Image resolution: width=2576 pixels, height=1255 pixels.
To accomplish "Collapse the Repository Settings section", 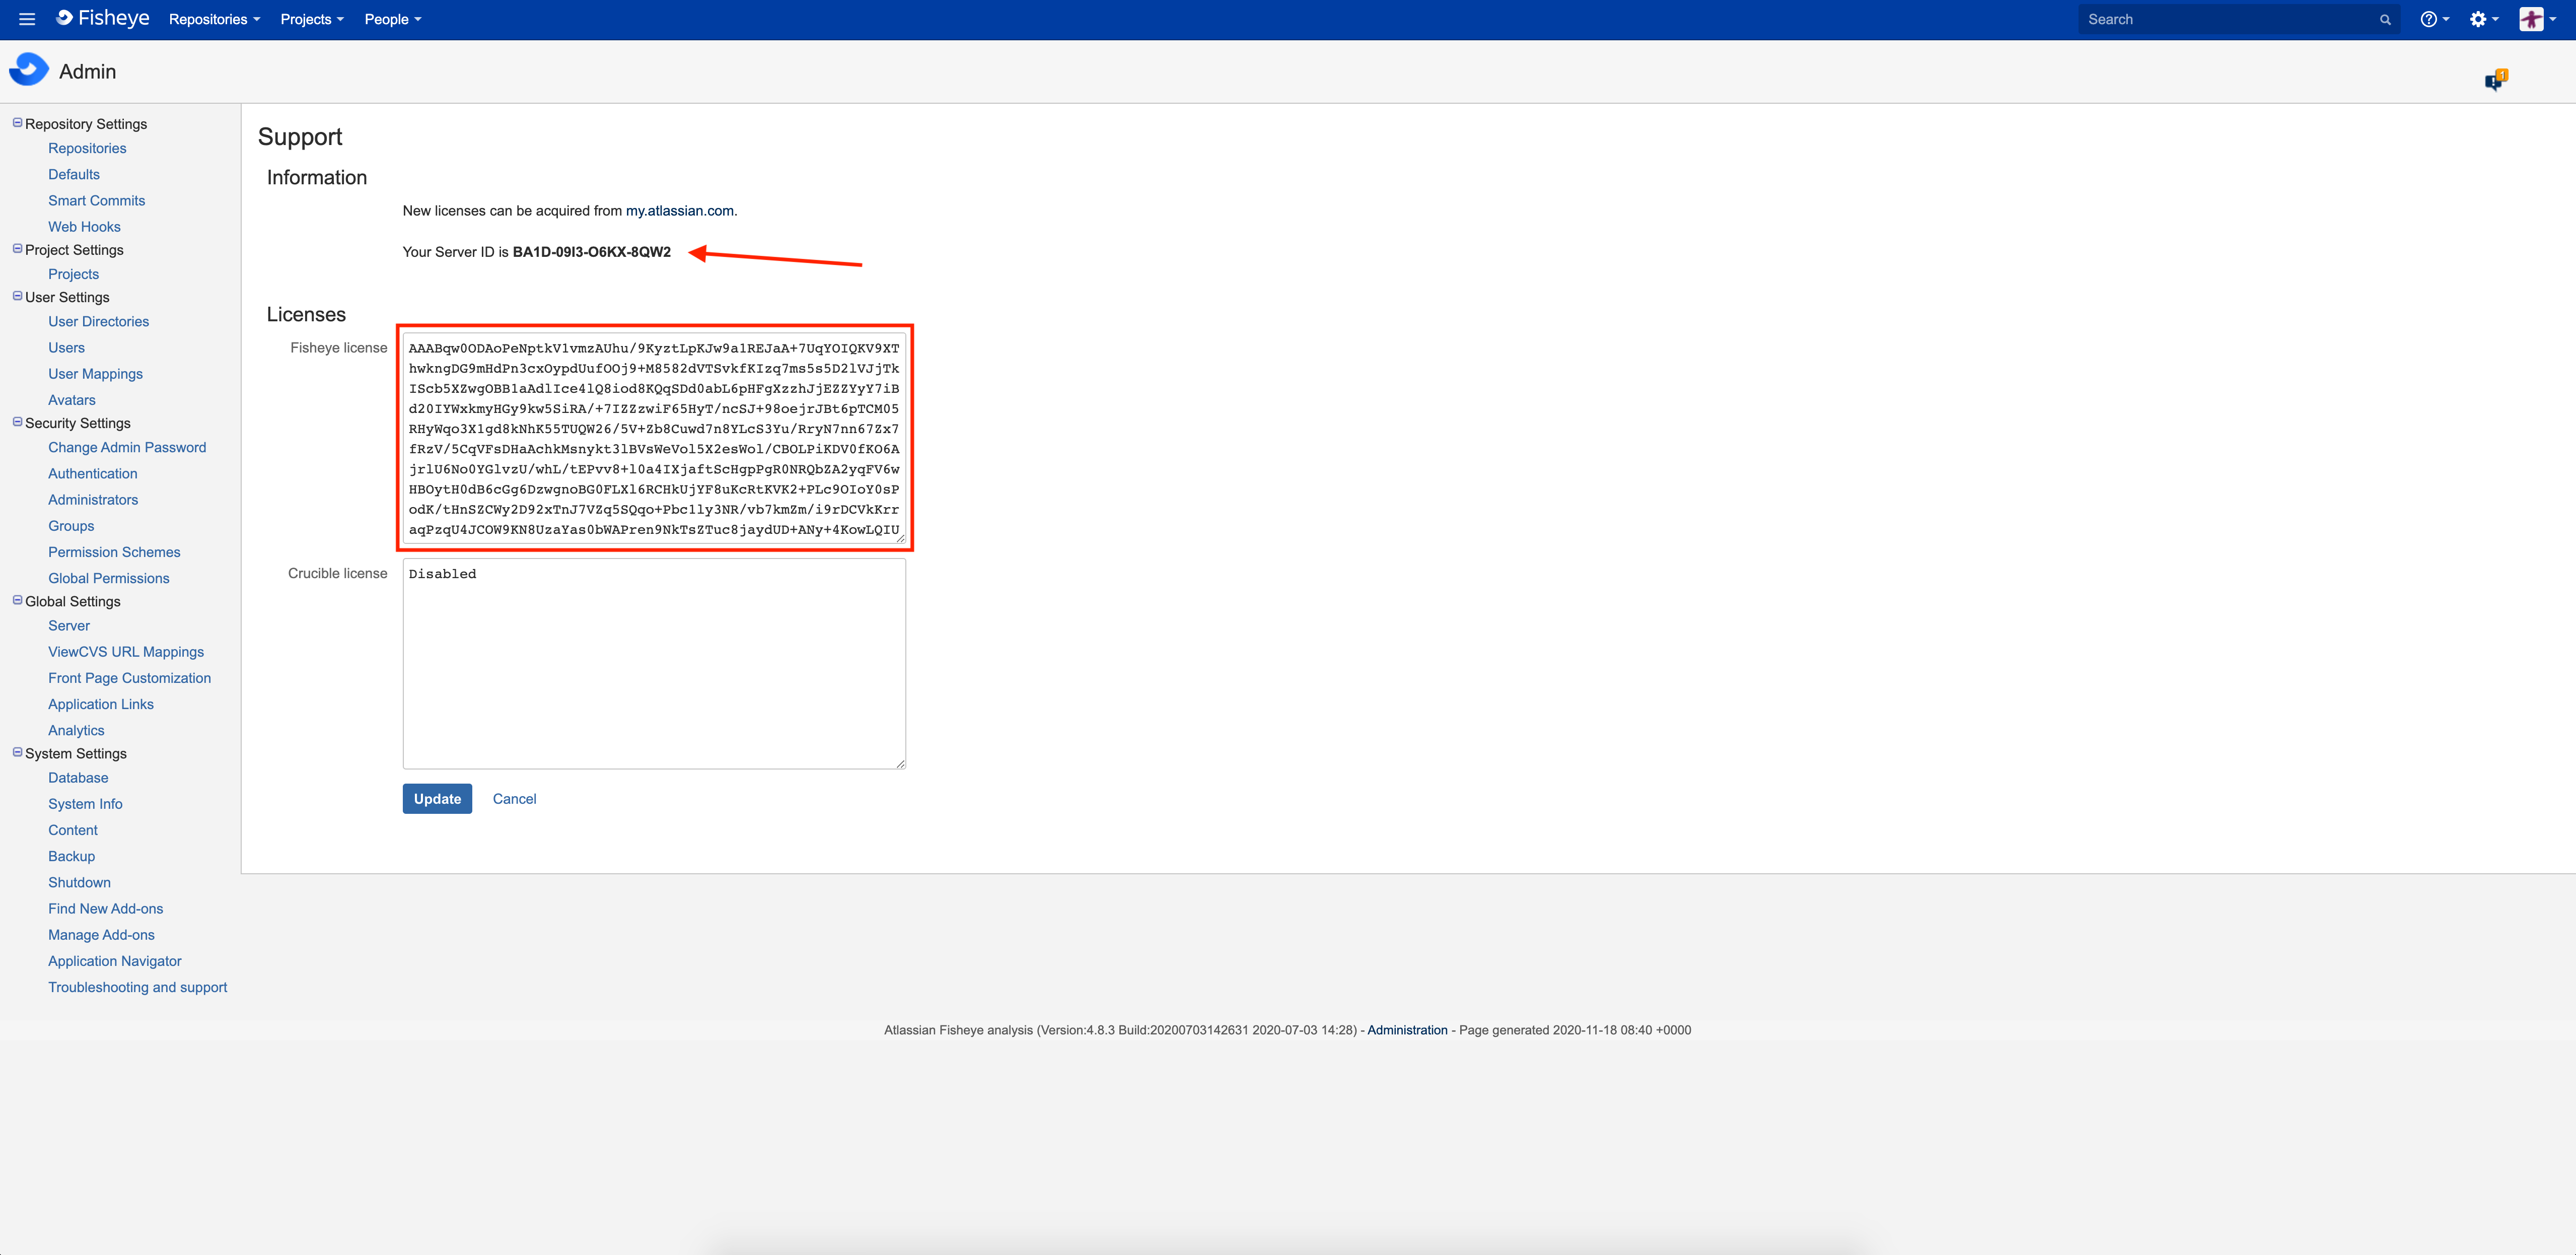I will coord(17,123).
